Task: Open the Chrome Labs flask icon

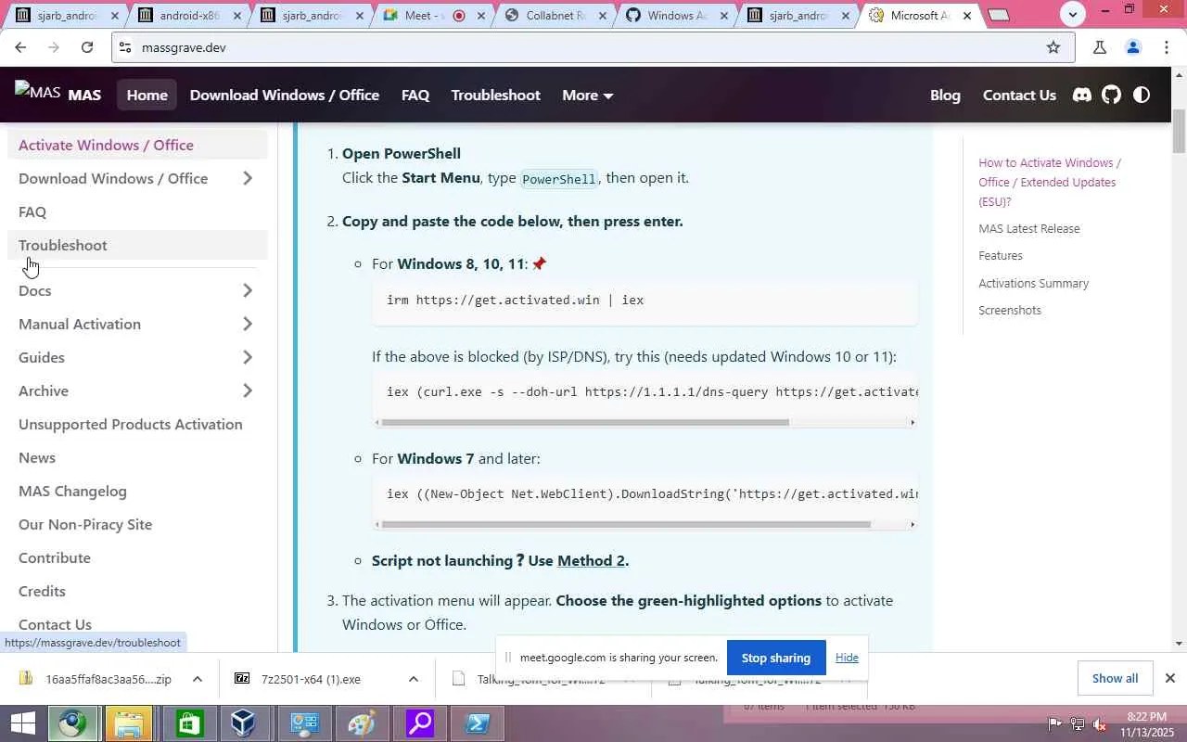Action: pyautogui.click(x=1100, y=47)
